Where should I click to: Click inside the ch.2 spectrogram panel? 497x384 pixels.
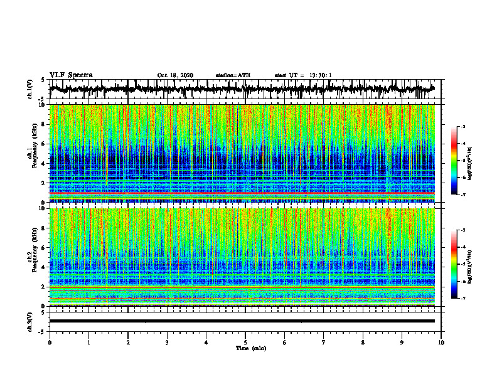click(242, 257)
